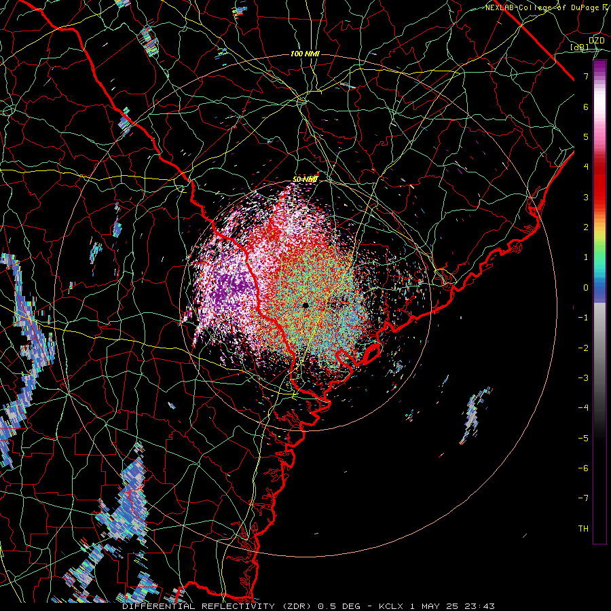Image resolution: width=611 pixels, height=611 pixels.
Task: Click the [dB] units label
Action: pyautogui.click(x=580, y=47)
